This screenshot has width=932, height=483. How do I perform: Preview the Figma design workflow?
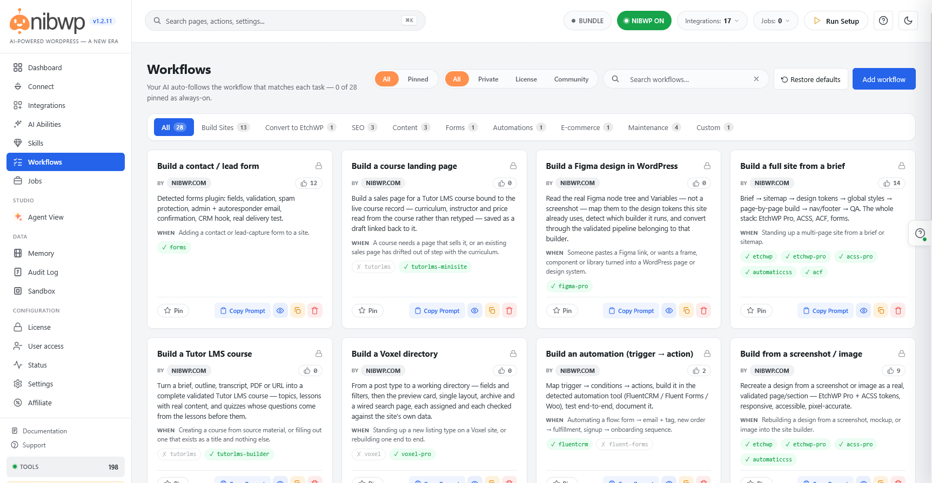click(669, 310)
